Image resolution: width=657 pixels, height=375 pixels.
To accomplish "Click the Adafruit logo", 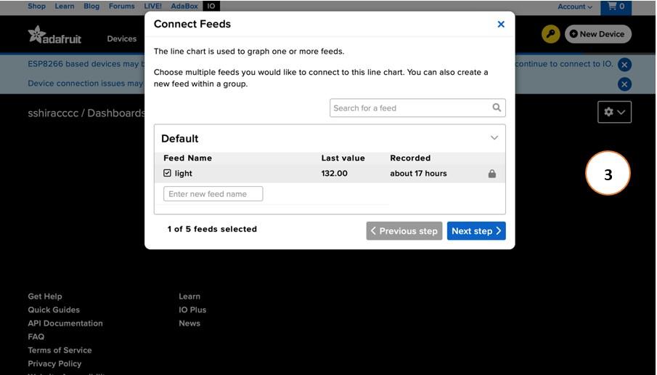I will click(54, 35).
